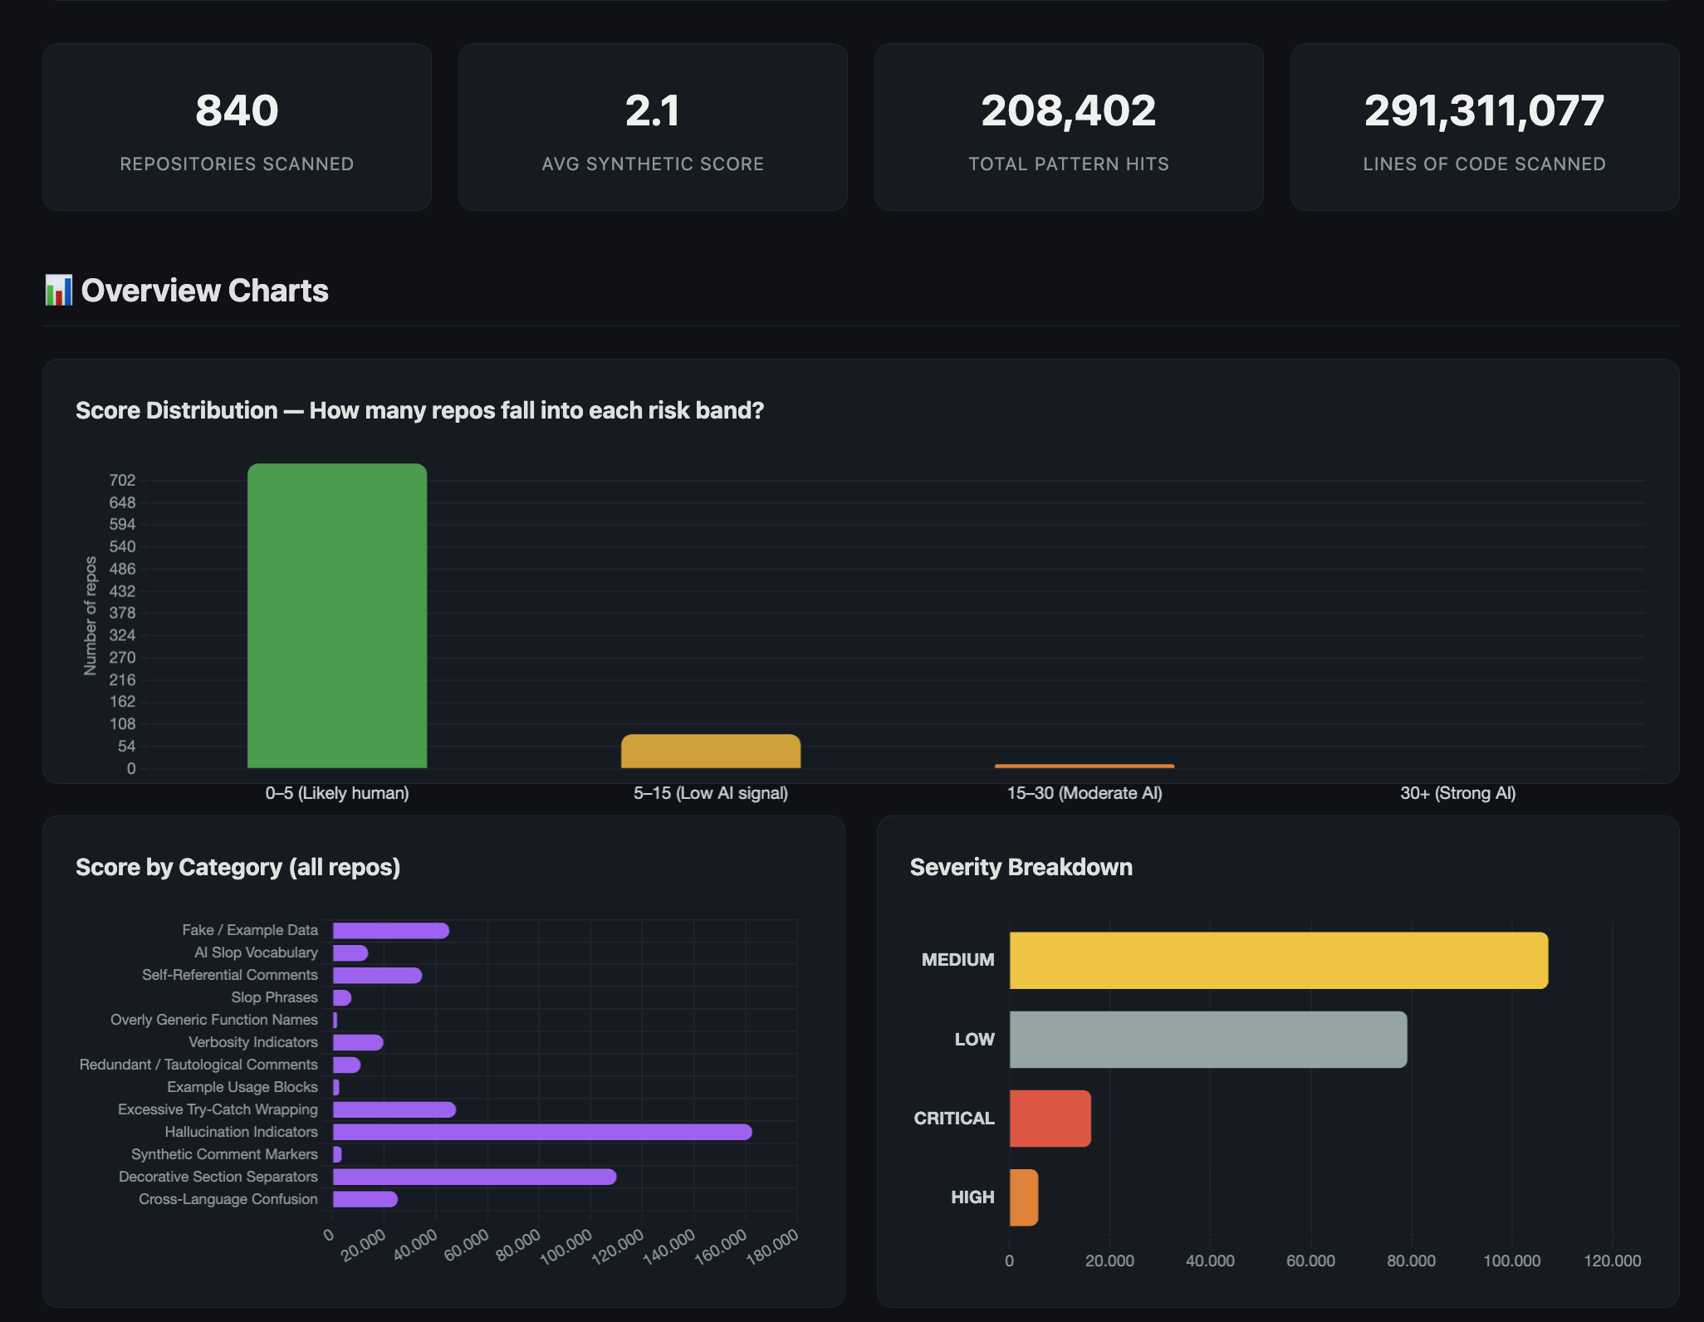
Task: Click the green 0–5 Likely human bar
Action: click(x=337, y=615)
